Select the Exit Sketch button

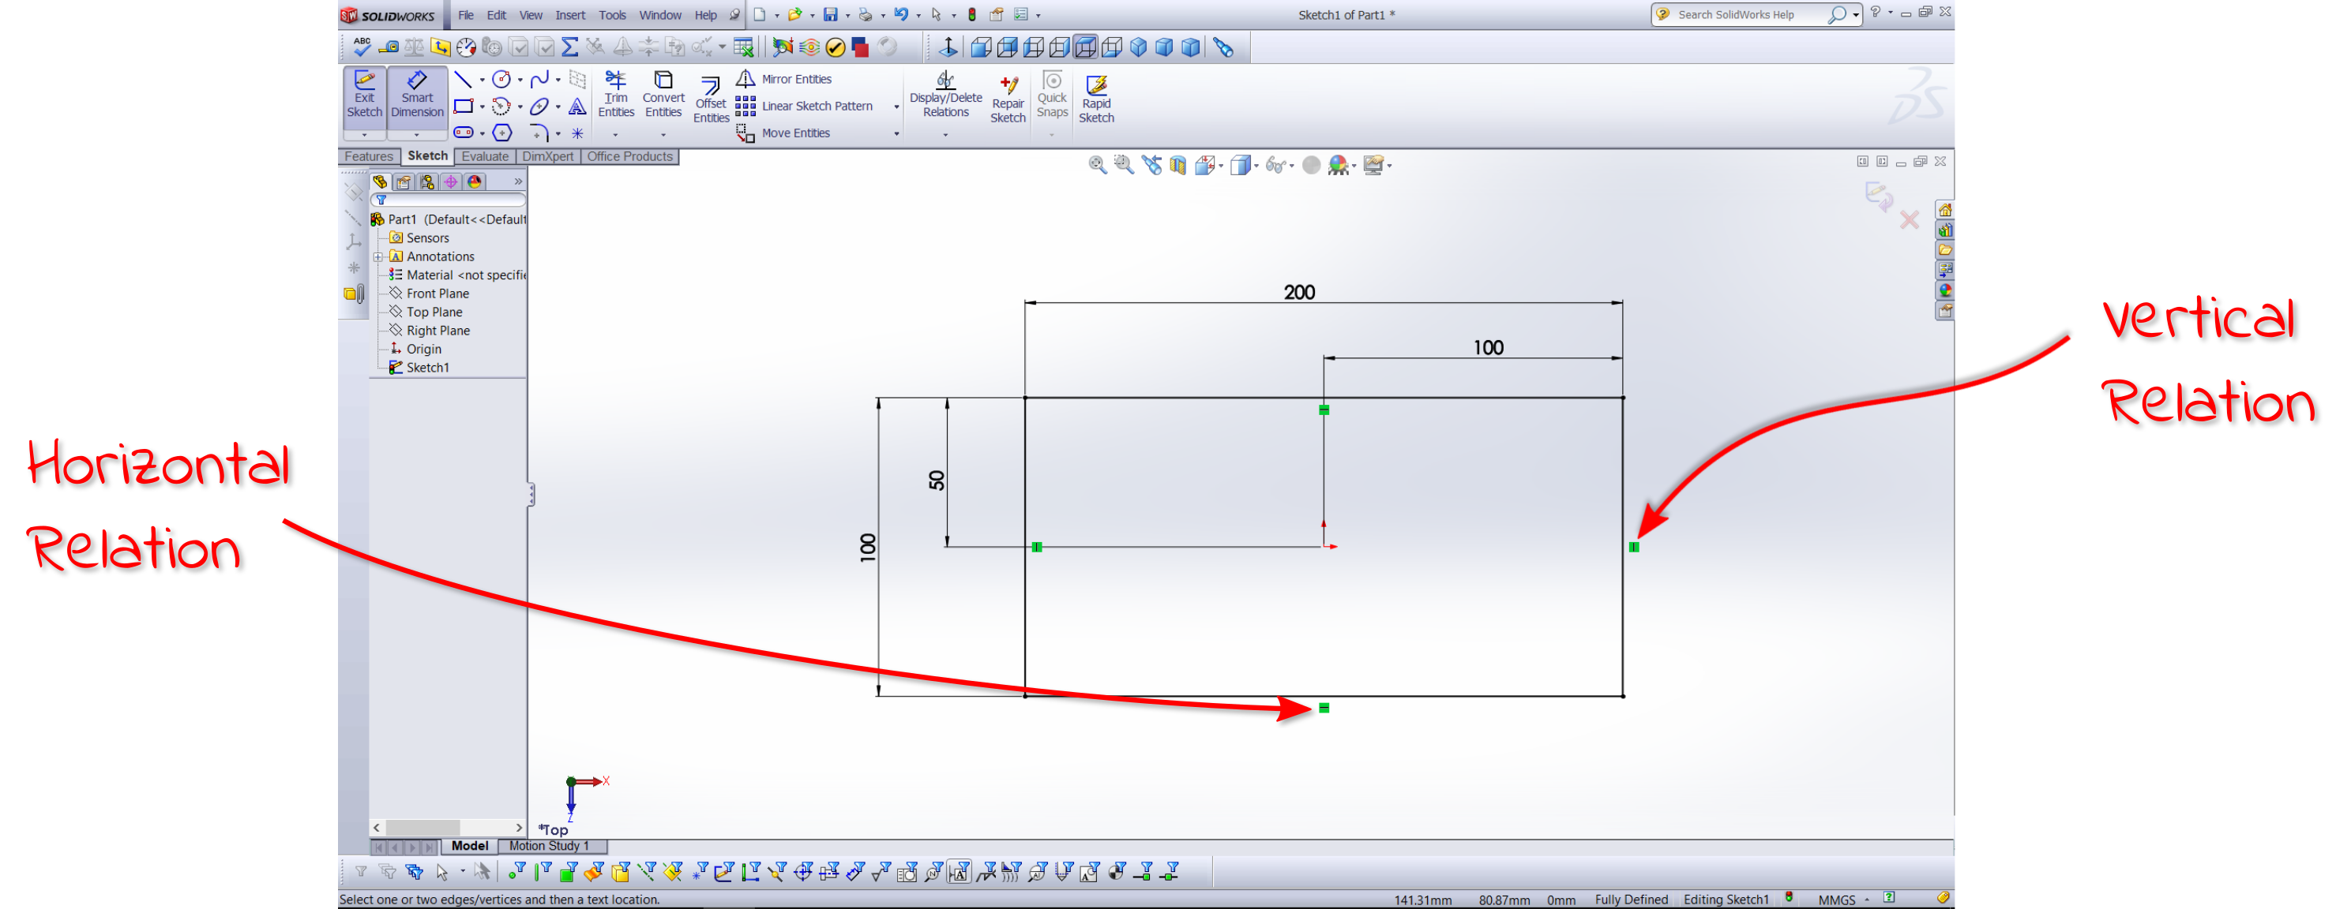click(x=363, y=95)
